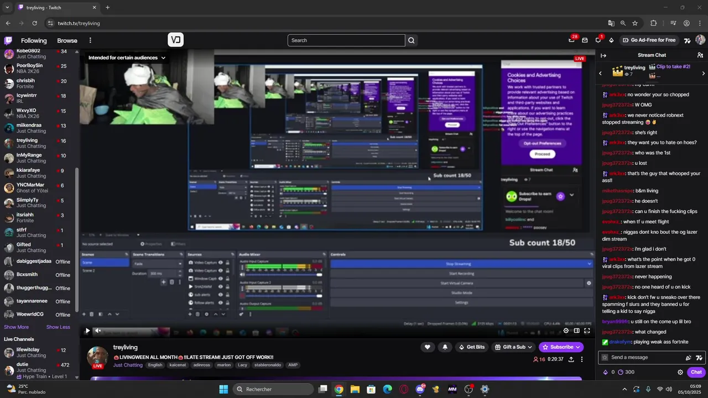The width and height of the screenshot is (708, 398).
Task: Open the Browse tab
Action: point(67,40)
